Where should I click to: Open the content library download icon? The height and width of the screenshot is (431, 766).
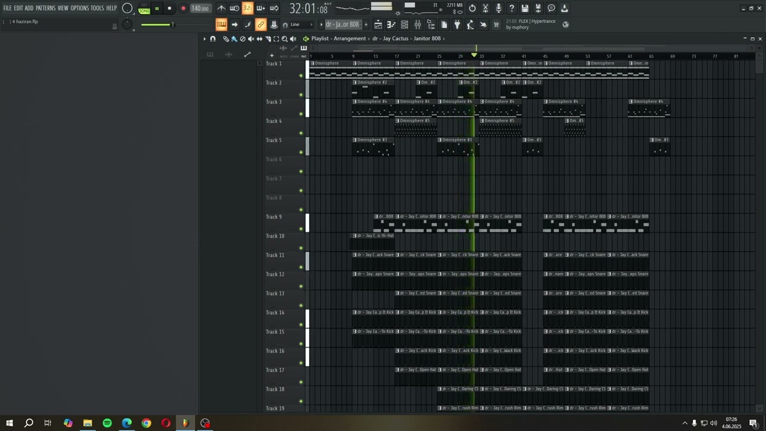click(564, 8)
